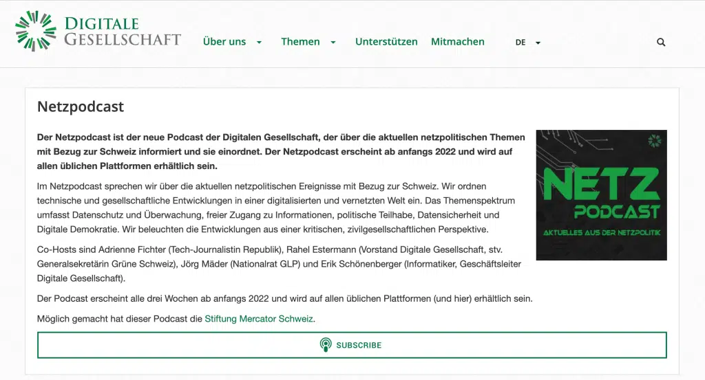The width and height of the screenshot is (705, 380).
Task: Open the Über uns menu
Action: (x=224, y=42)
